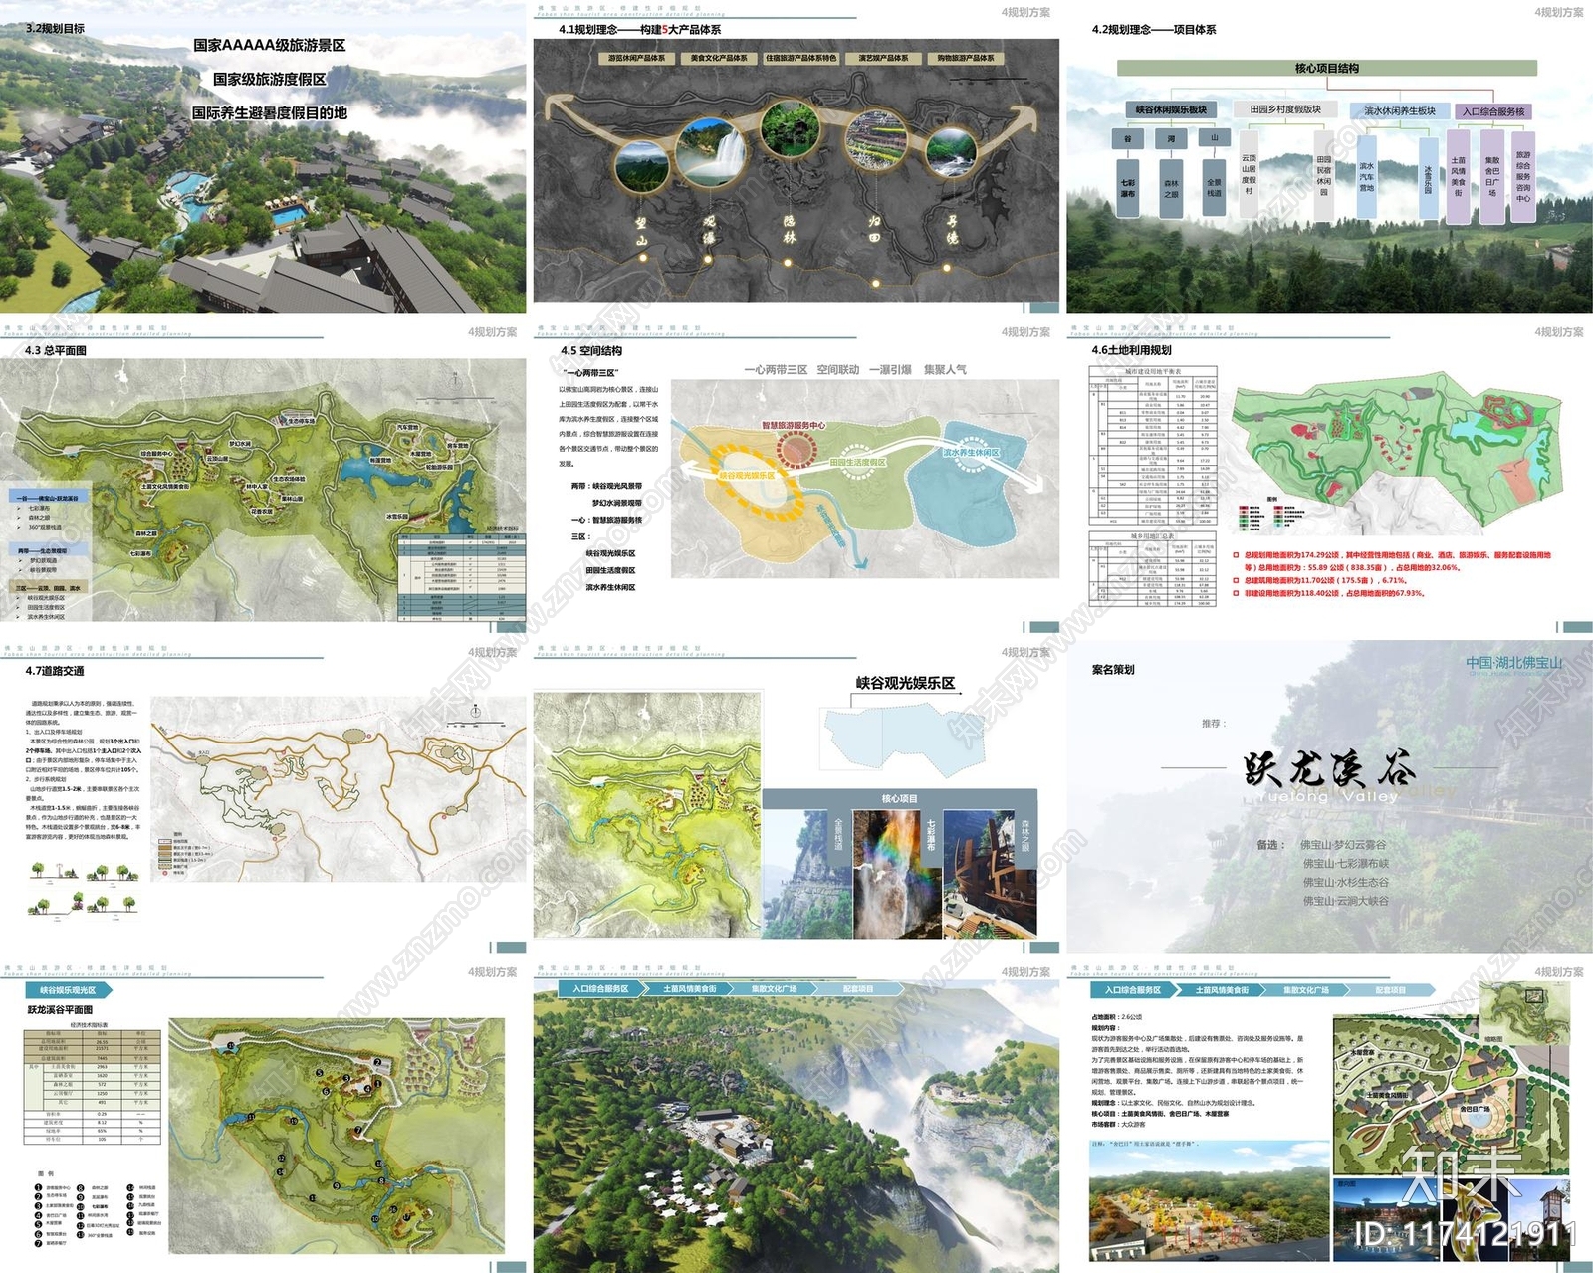Viewport: 1593px width, 1273px height.
Task: Click the circular terrace photo above 归田
Action: pos(878,139)
